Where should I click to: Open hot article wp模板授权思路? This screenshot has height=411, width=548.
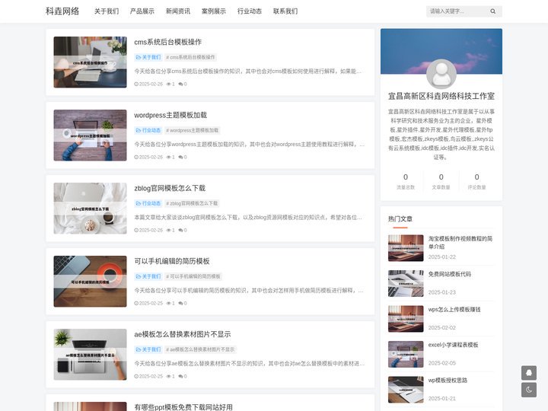(x=448, y=381)
